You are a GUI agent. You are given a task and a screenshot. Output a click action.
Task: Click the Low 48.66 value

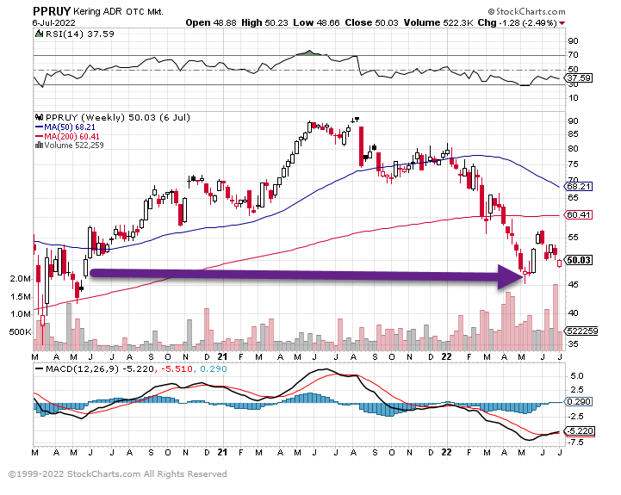point(316,23)
